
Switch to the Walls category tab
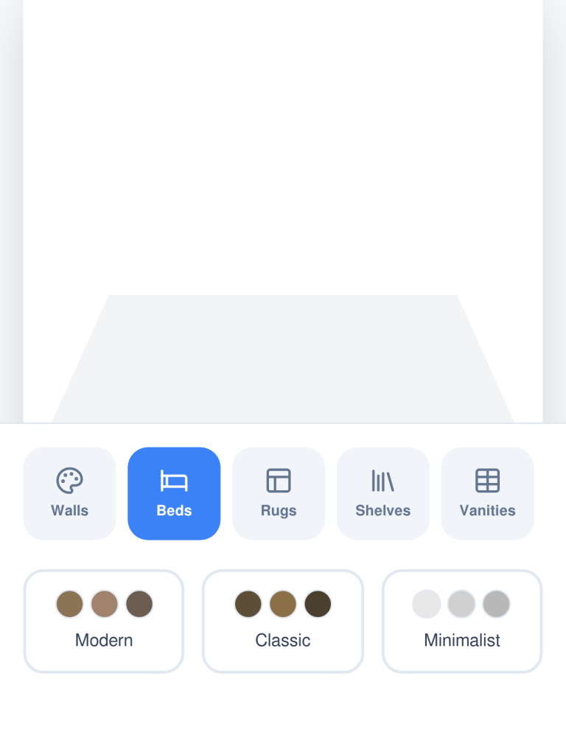coord(70,493)
